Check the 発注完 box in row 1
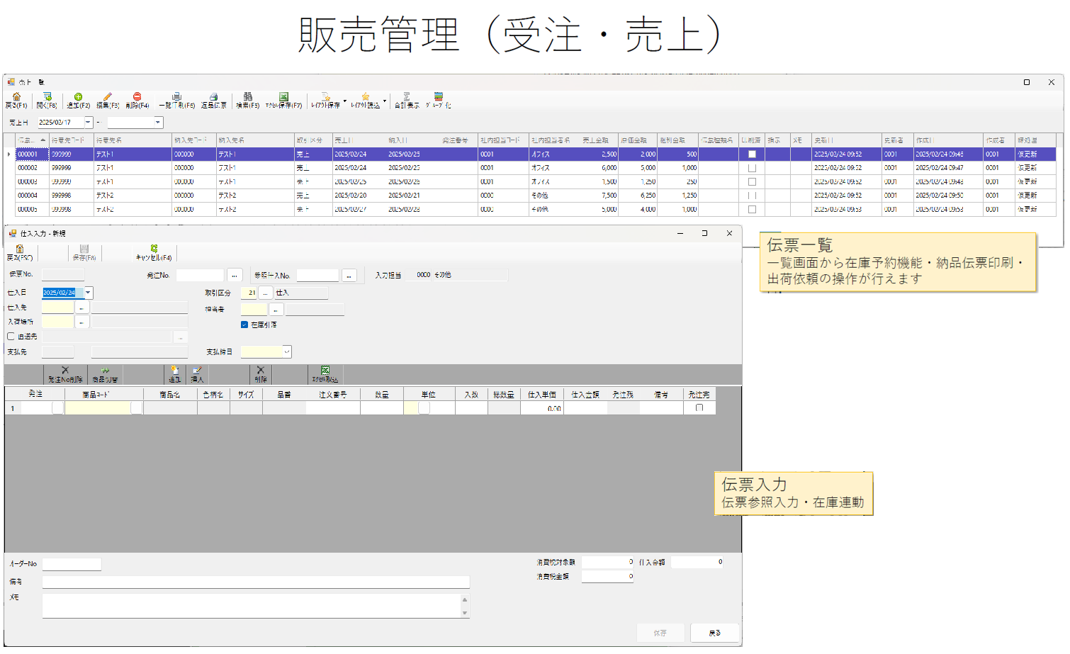The width and height of the screenshot is (1070, 654). coord(699,408)
